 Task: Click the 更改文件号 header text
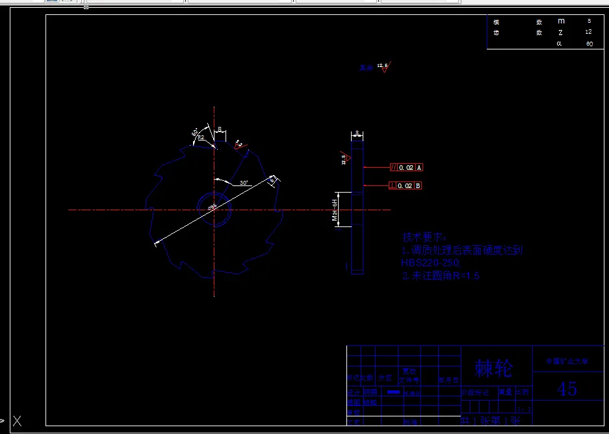point(409,375)
